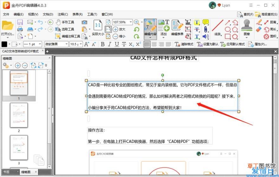Add a new document tab with plus
The height and width of the screenshot is (177, 279).
coord(47,52)
